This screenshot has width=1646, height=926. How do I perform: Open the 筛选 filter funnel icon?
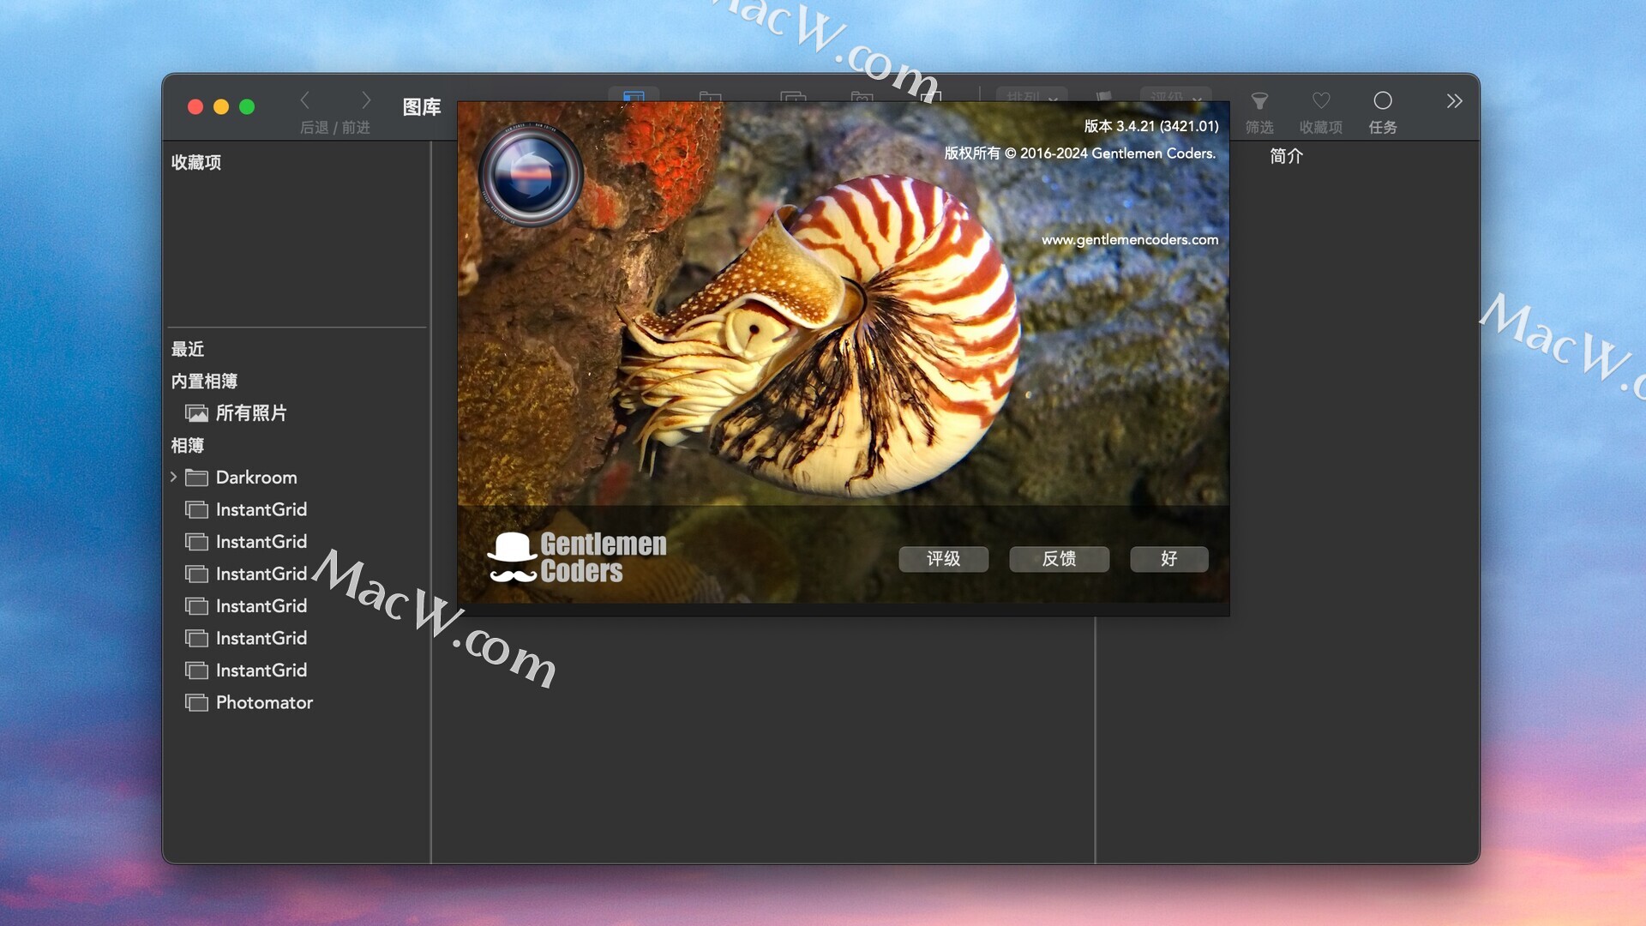tap(1259, 101)
